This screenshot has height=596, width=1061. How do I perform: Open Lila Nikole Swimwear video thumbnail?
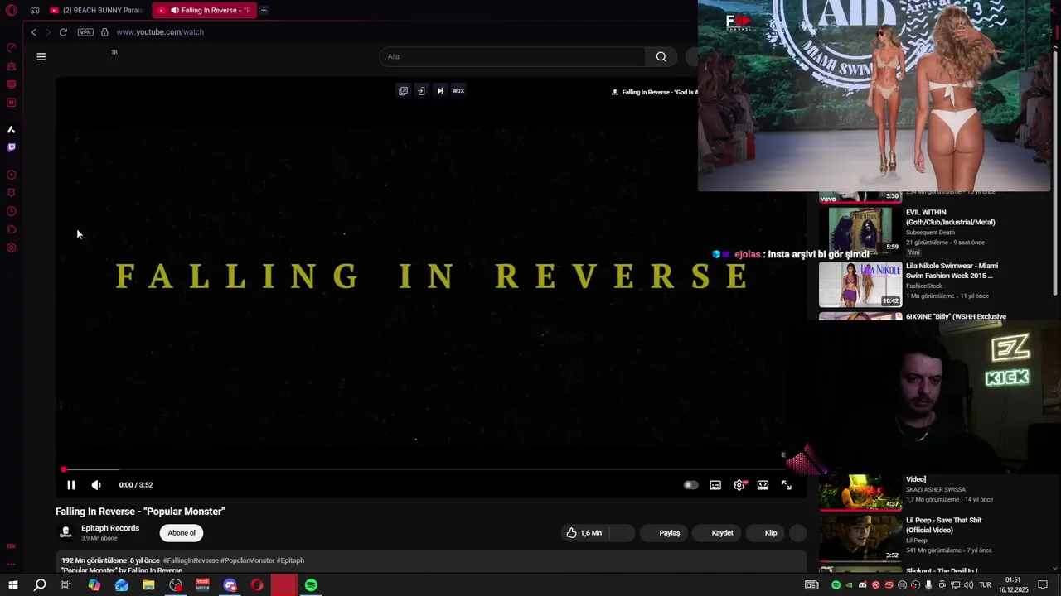click(x=860, y=285)
